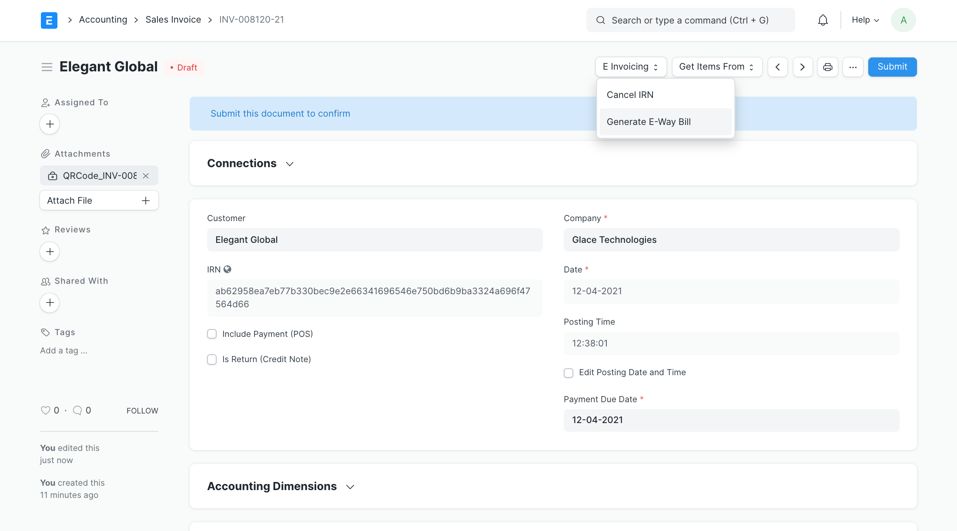This screenshot has height=531, width=957.
Task: Open the three-dots more menu
Action: coord(853,67)
